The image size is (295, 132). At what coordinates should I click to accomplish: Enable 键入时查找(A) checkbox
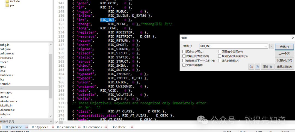coord(220,61)
